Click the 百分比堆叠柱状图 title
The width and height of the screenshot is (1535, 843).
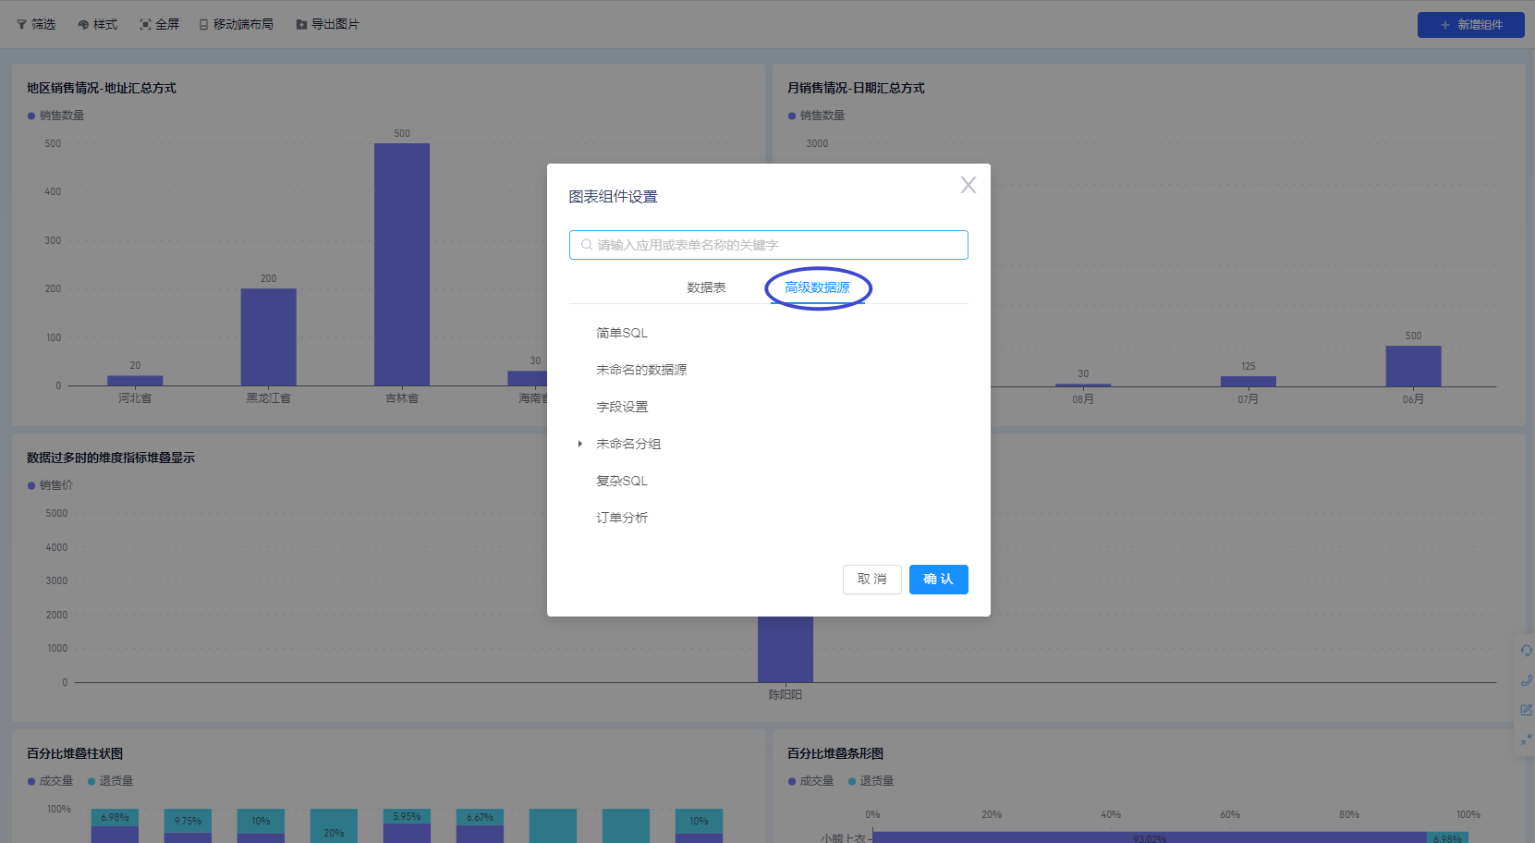[x=75, y=753]
